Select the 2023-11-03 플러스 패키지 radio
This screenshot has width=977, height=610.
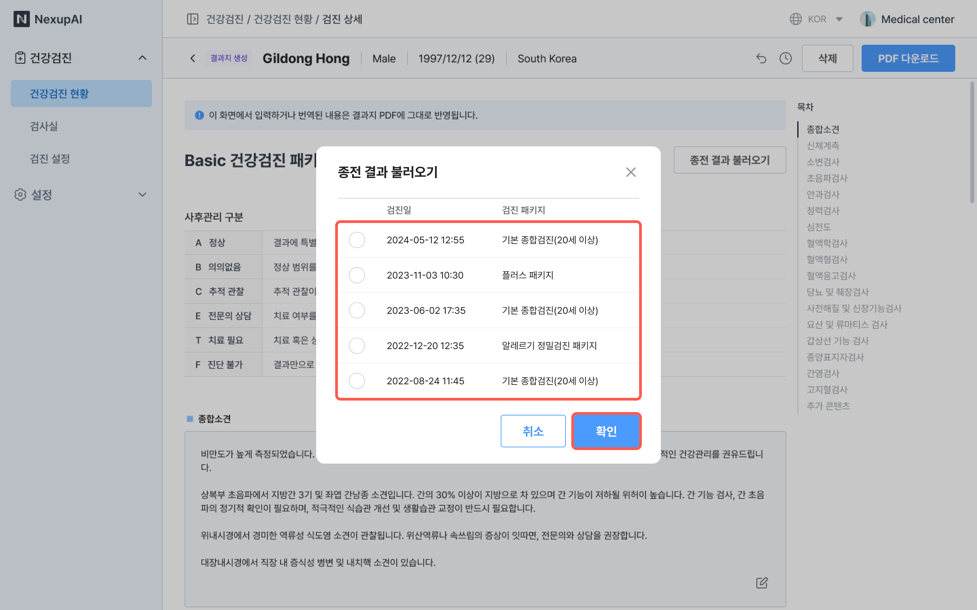tap(357, 275)
